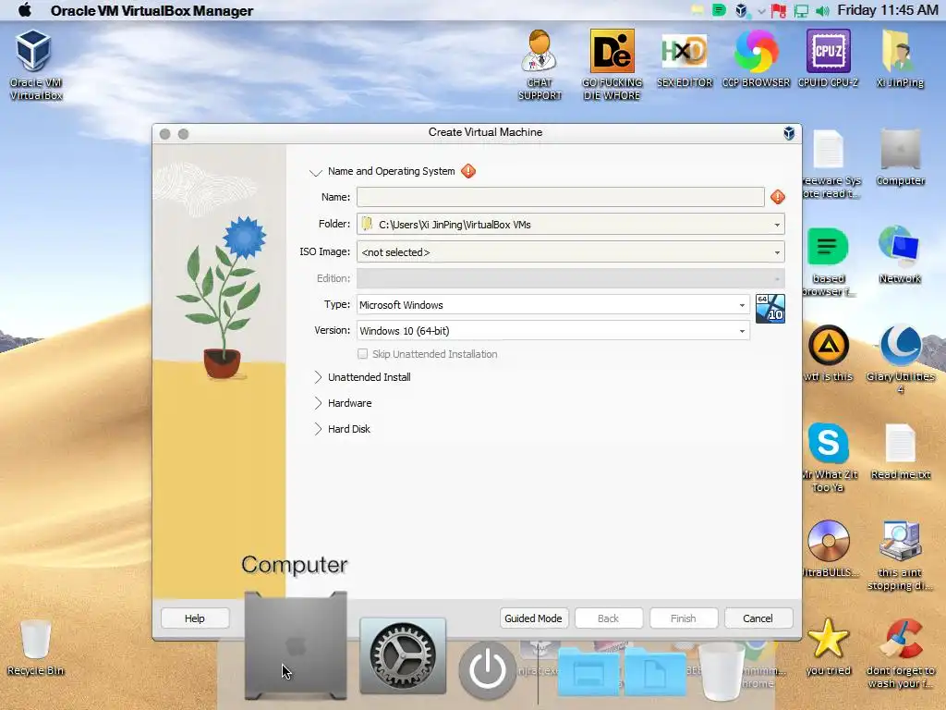Click the Finish button
946x710 pixels.
[683, 618]
